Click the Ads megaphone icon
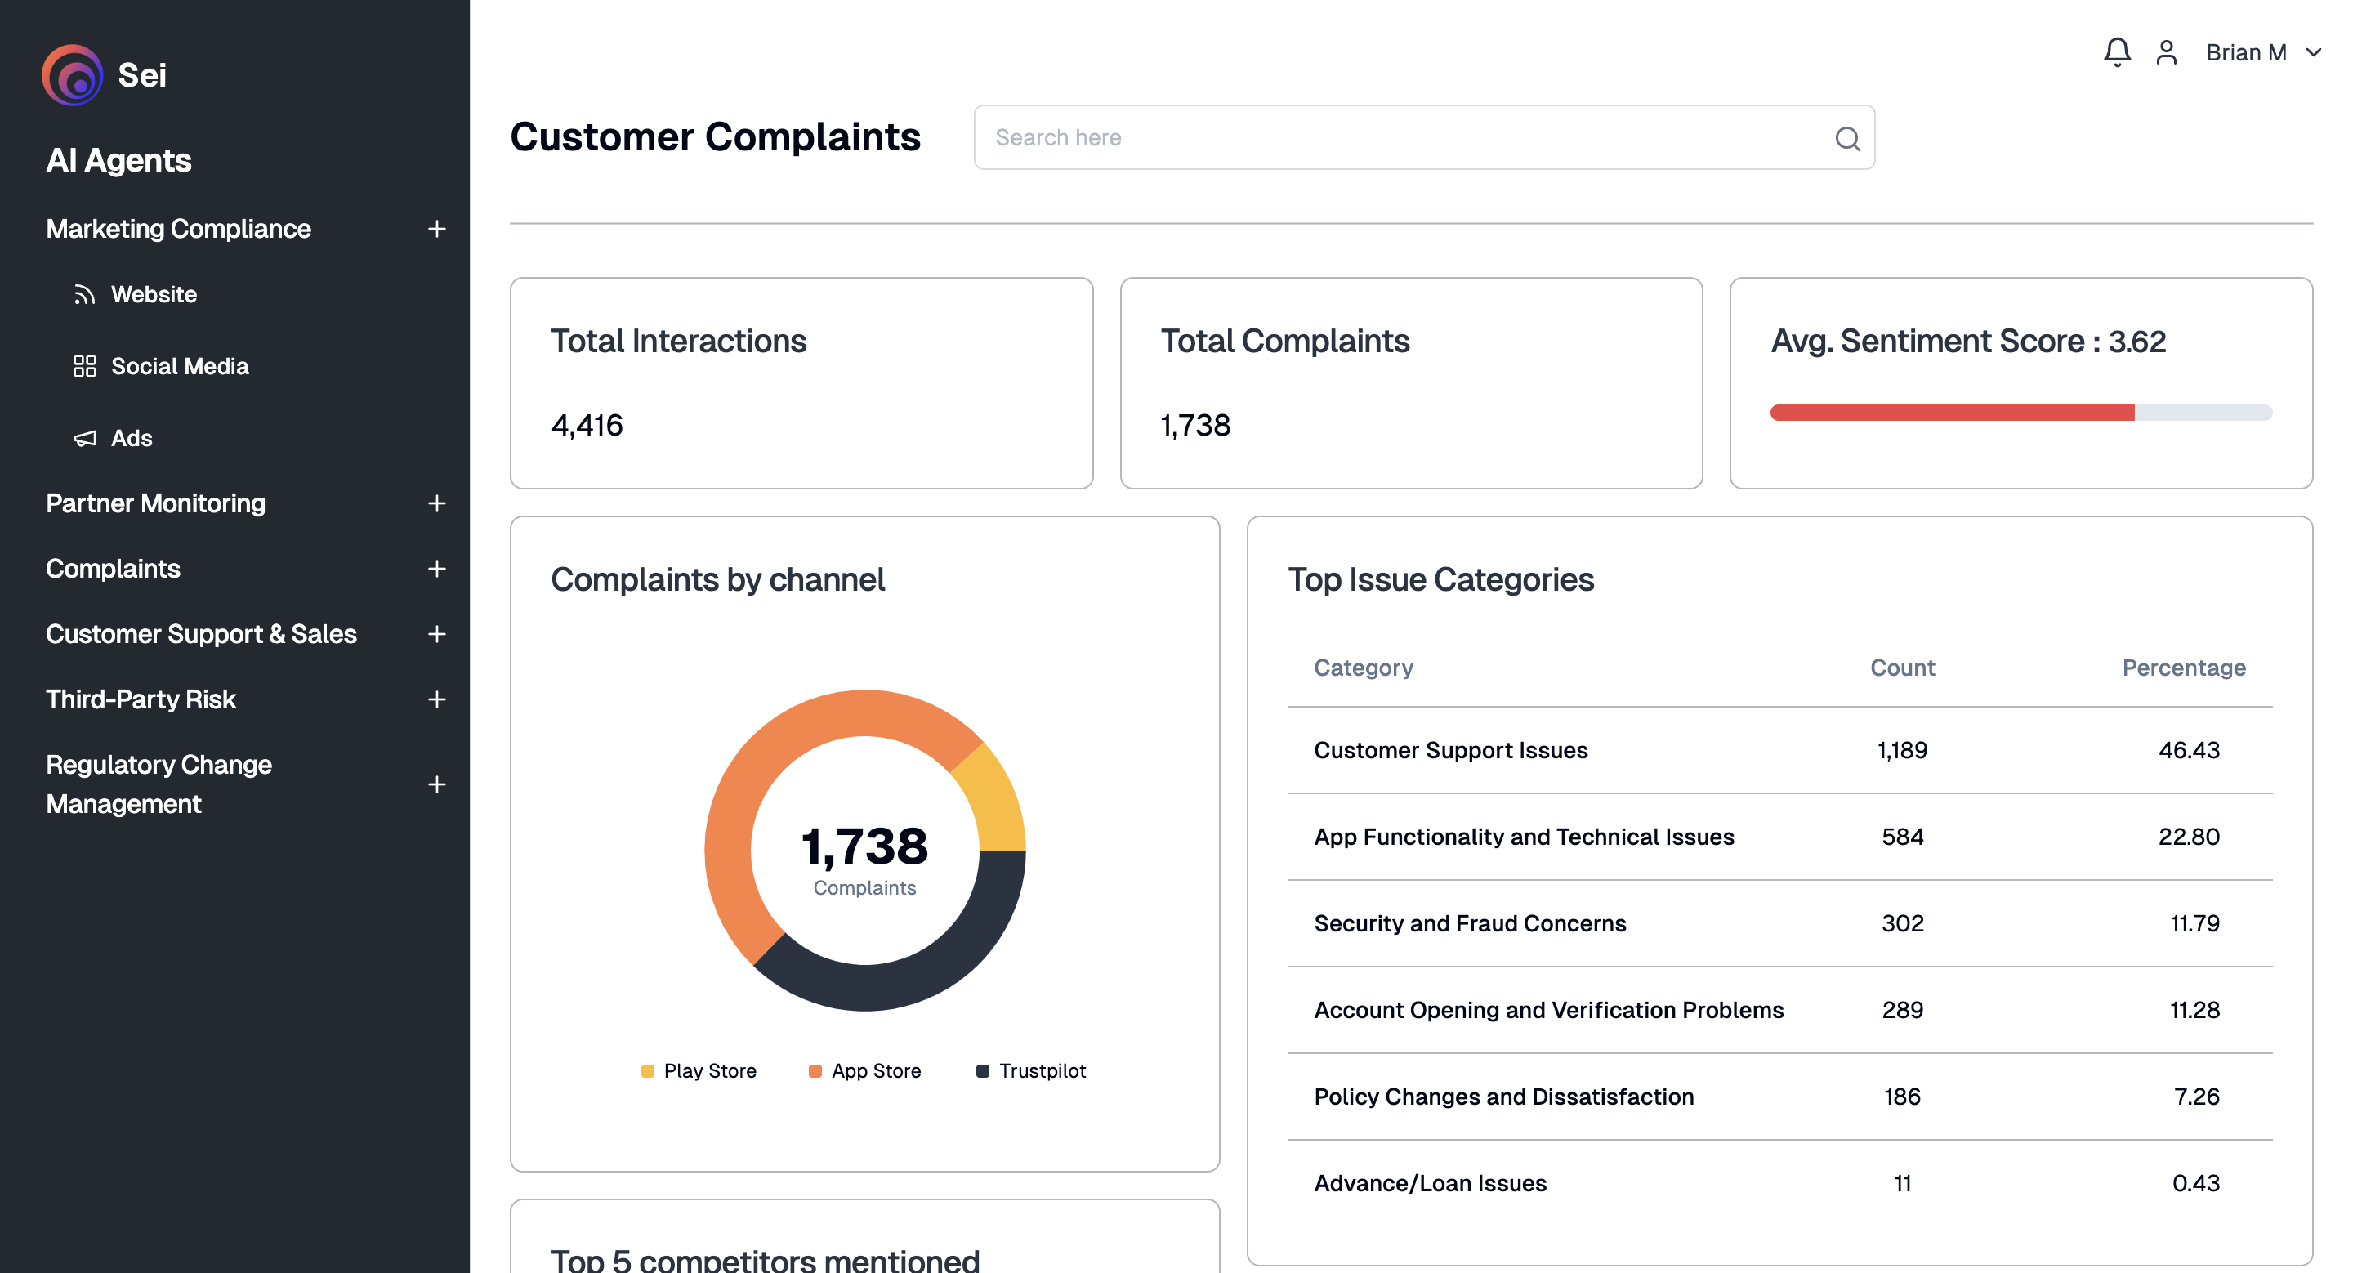The width and height of the screenshot is (2353, 1273). click(x=84, y=438)
